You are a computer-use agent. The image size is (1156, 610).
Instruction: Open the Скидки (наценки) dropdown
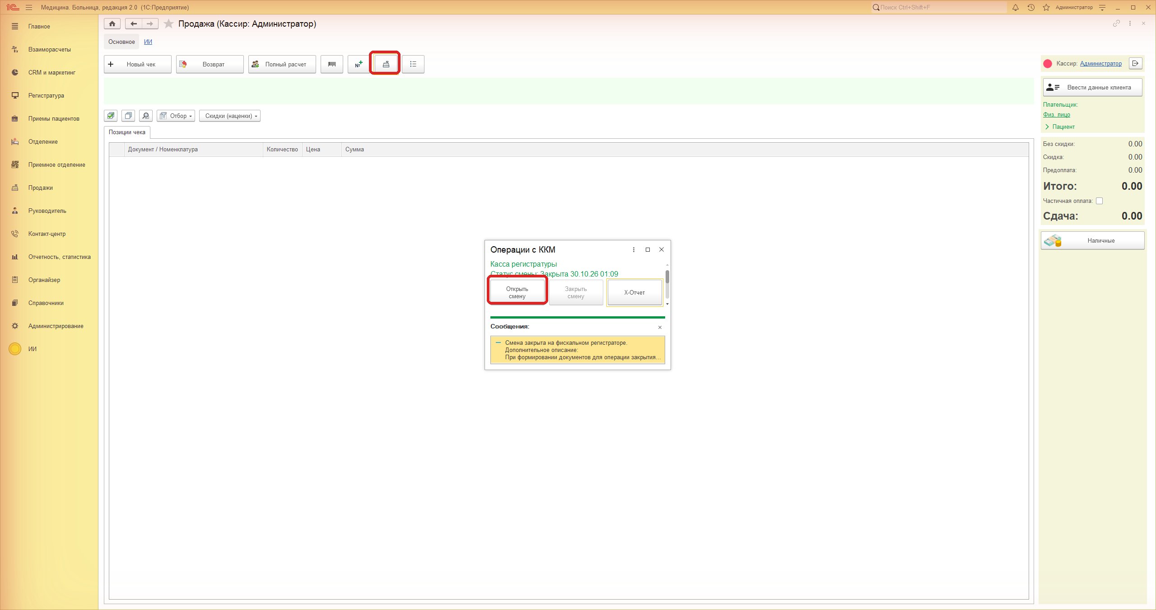pos(230,116)
